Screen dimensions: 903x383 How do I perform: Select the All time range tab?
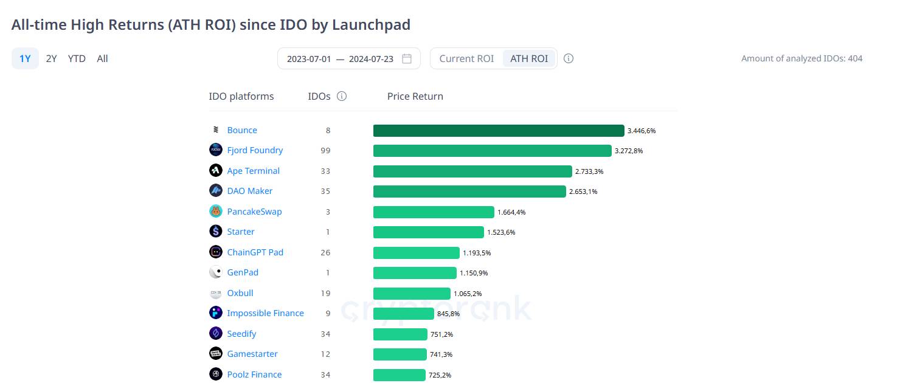click(x=102, y=58)
